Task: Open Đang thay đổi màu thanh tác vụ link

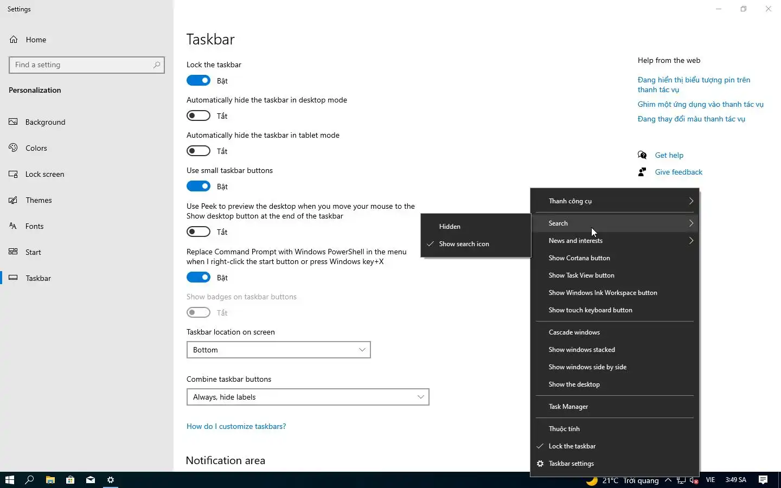Action: tap(691, 119)
